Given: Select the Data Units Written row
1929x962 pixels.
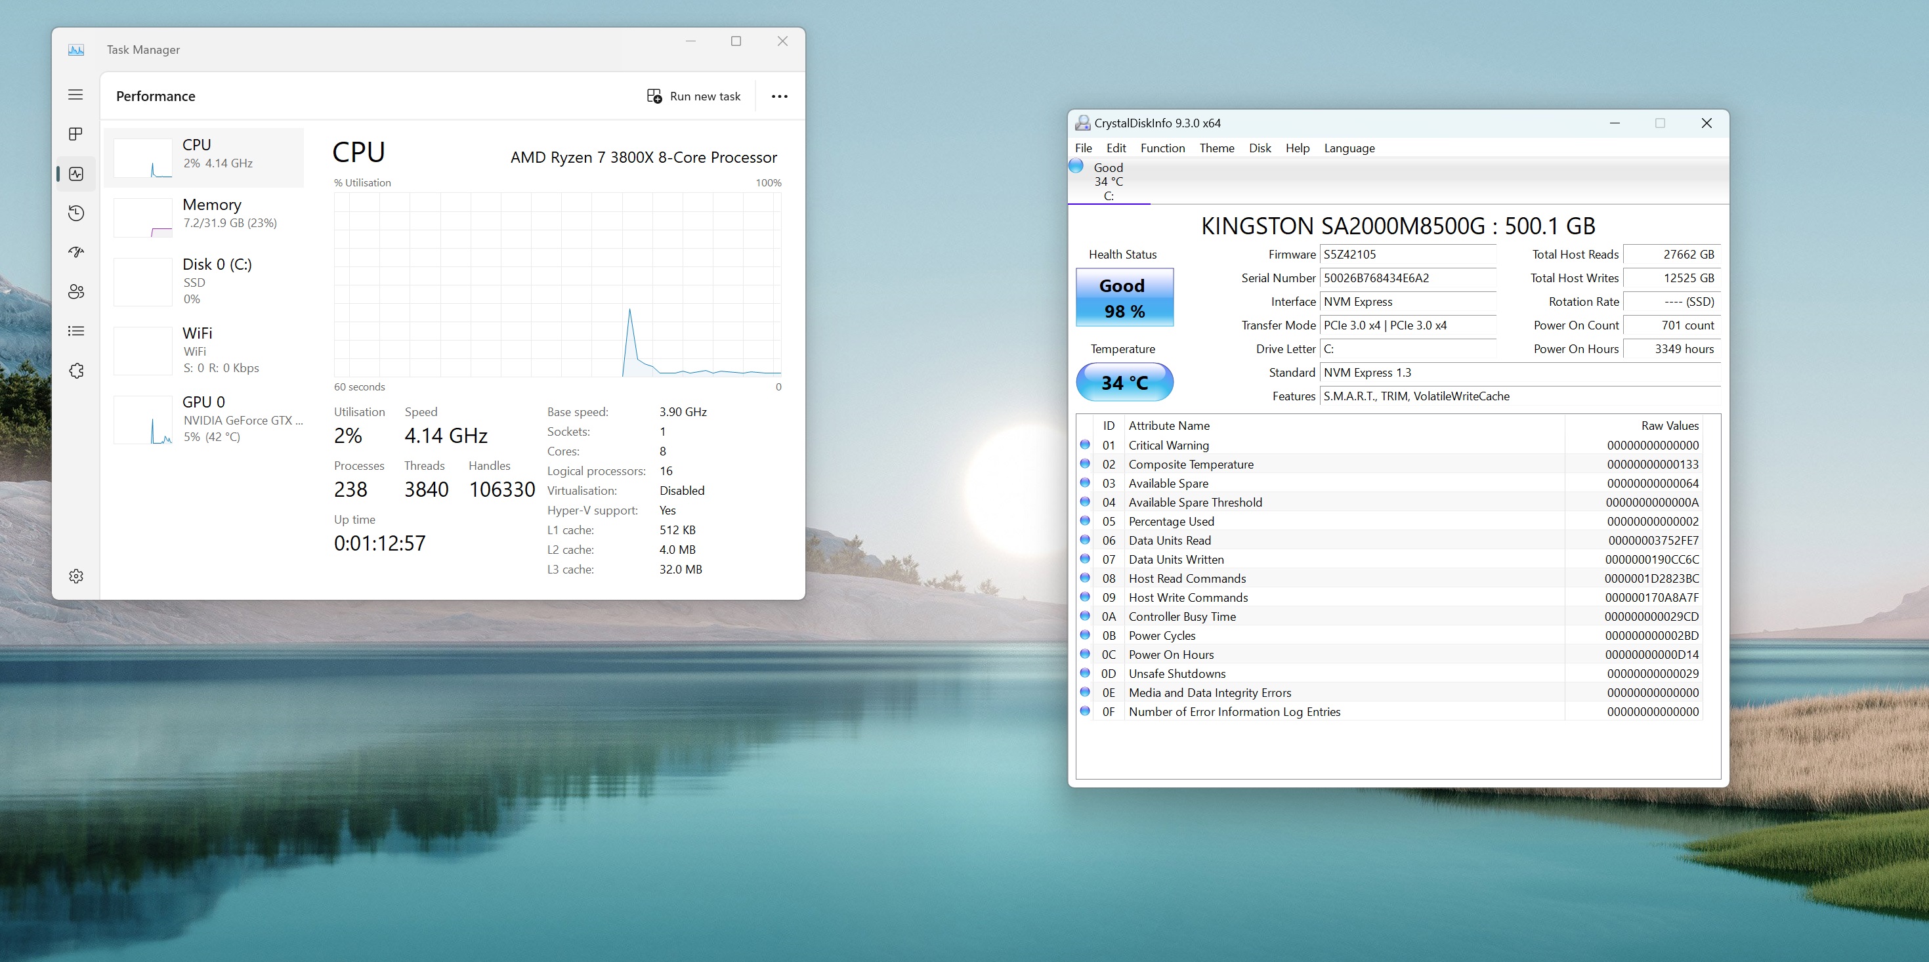Looking at the screenshot, I should [x=1390, y=559].
